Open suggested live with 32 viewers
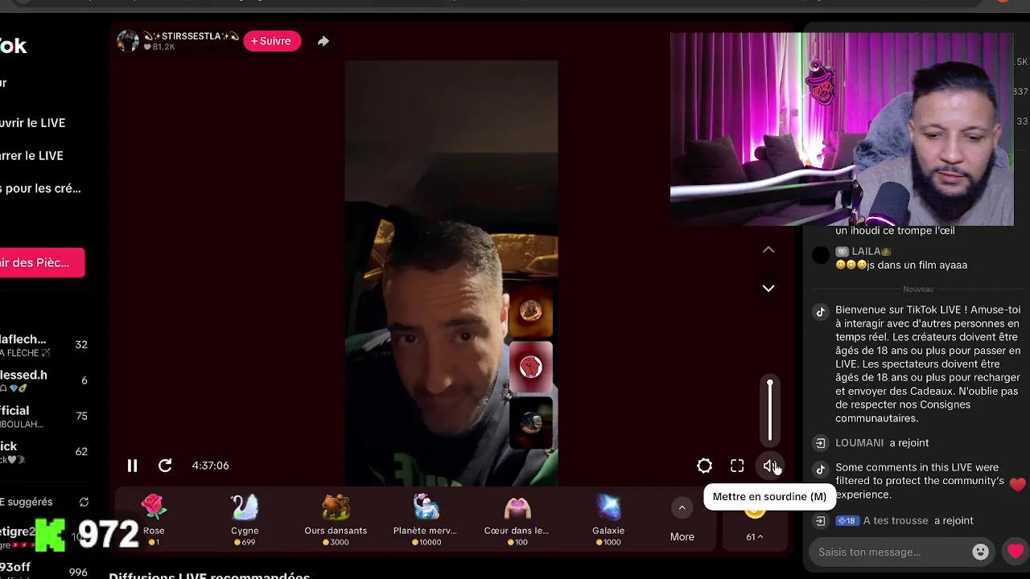This screenshot has height=579, width=1030. tap(44, 345)
